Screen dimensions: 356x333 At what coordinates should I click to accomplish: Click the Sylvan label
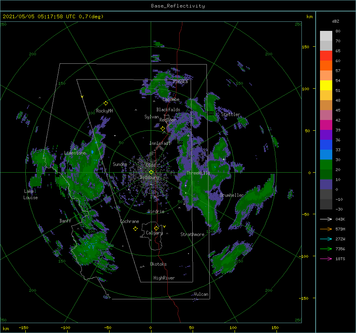pyautogui.click(x=151, y=117)
